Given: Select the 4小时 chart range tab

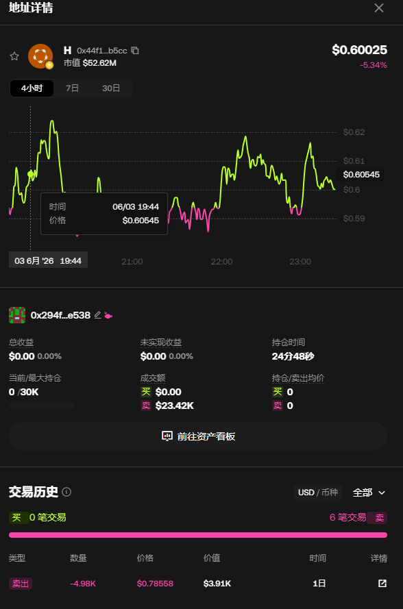Looking at the screenshot, I should pos(32,88).
